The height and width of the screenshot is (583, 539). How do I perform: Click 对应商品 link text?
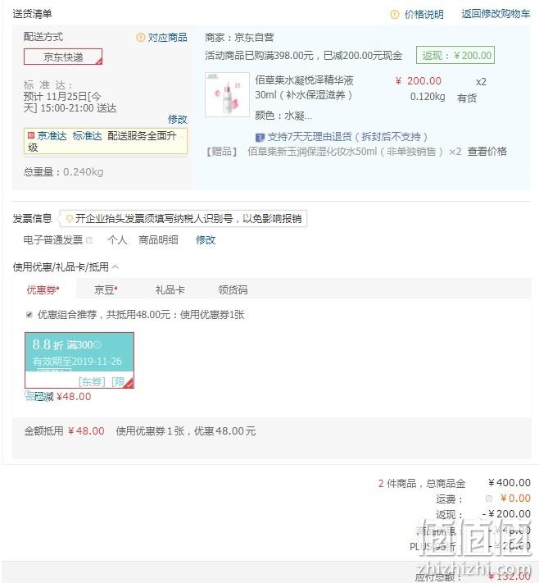click(168, 37)
